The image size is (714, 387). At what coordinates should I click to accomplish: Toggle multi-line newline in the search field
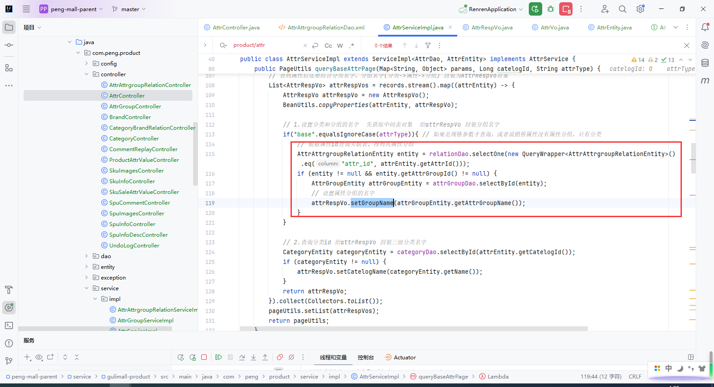click(x=315, y=45)
